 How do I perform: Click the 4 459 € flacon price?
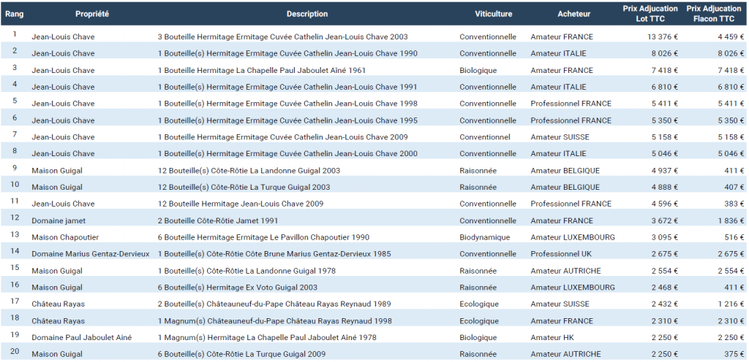tap(731, 36)
